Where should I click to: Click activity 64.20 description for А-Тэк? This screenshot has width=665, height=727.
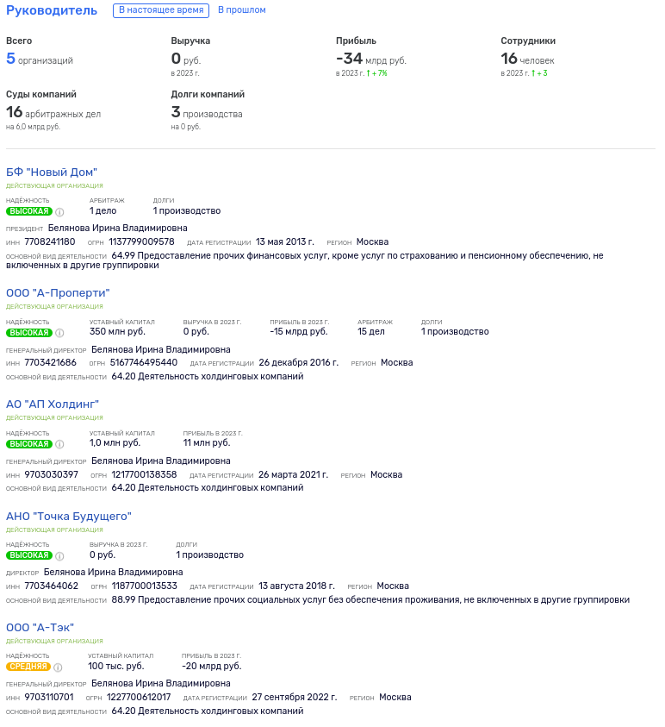(208, 711)
